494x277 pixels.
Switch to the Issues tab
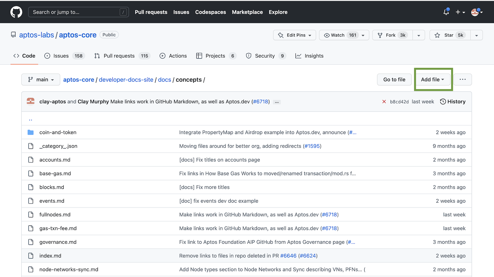pos(61,56)
